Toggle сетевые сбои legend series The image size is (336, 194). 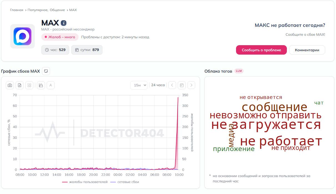pyautogui.click(x=125, y=182)
